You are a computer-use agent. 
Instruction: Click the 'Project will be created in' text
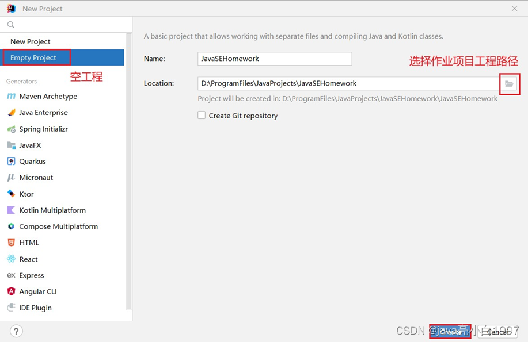click(348, 98)
